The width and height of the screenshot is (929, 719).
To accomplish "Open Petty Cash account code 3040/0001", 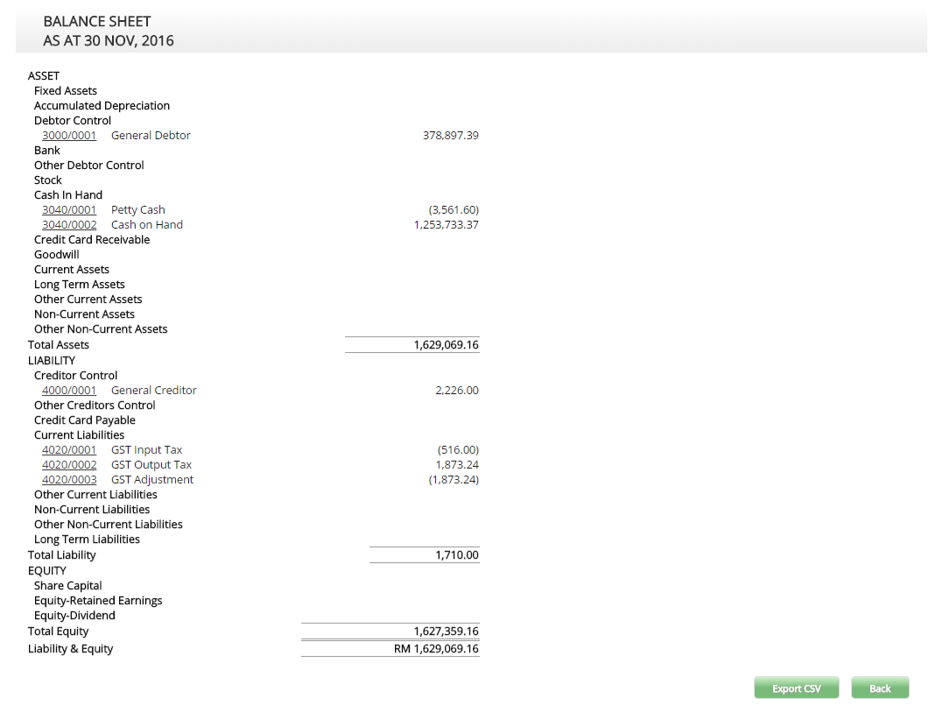I will (69, 210).
